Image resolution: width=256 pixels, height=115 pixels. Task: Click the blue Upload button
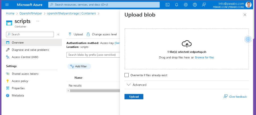pos(134,97)
